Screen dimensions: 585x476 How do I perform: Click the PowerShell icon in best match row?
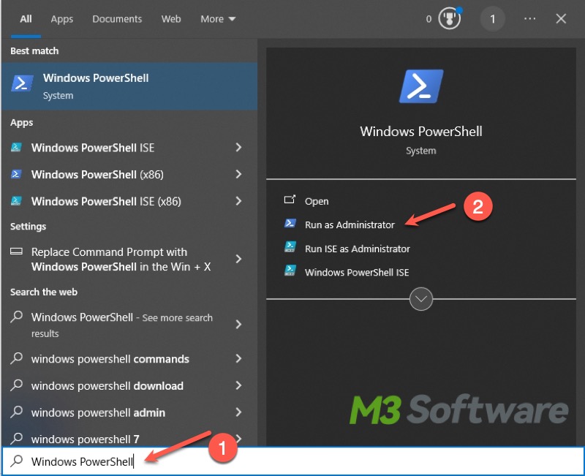coord(22,83)
